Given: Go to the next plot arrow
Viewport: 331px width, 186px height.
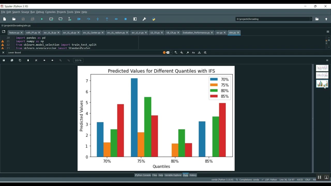Looking at the screenshot, I should pyautogui.click(x=52, y=60).
